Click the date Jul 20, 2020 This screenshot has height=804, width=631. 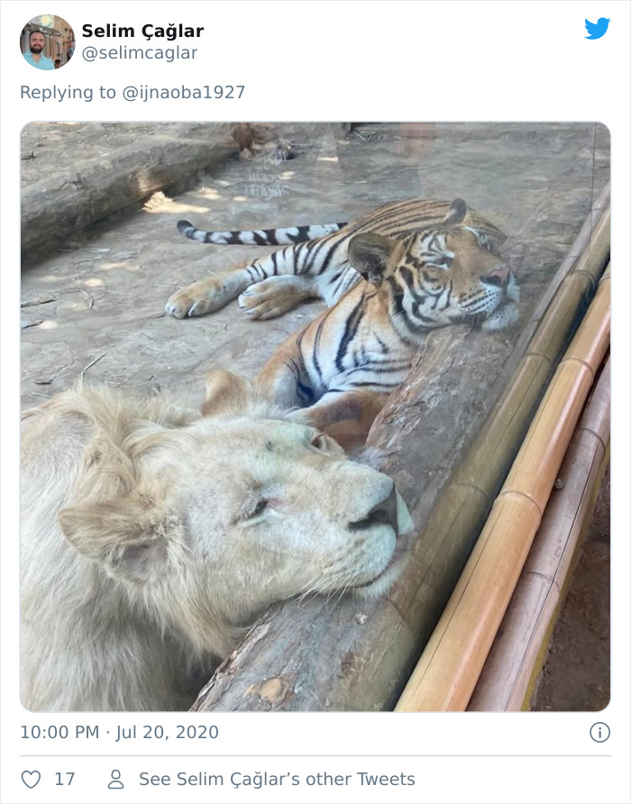click(x=168, y=732)
